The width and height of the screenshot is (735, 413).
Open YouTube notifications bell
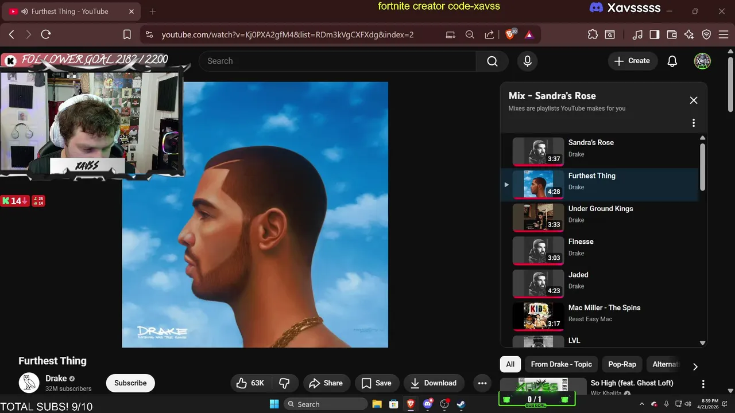(x=672, y=61)
